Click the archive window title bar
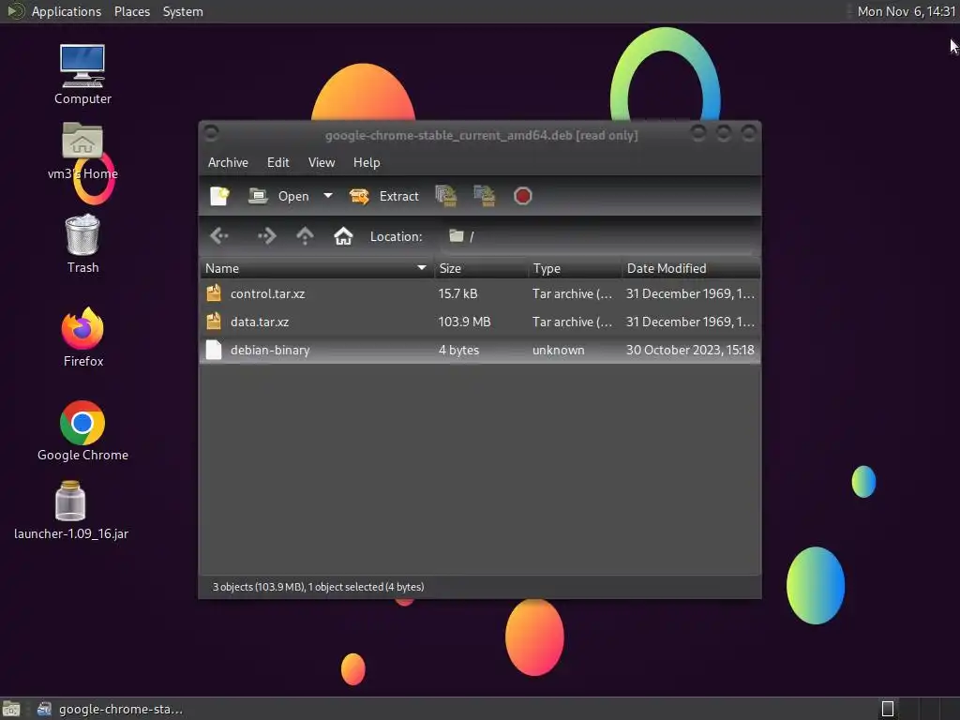Viewport: 960px width, 720px height. click(481, 135)
